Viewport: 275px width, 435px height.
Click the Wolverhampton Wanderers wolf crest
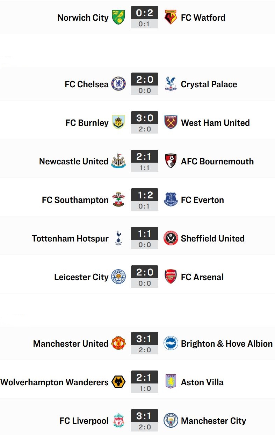point(118,382)
